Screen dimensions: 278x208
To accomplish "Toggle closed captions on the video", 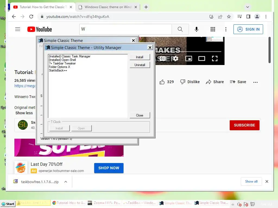I will click(x=163, y=58).
